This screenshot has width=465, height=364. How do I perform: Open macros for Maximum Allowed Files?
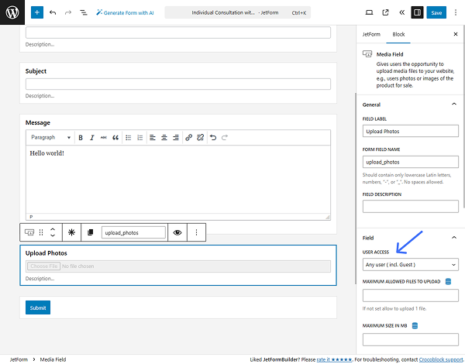coord(448,281)
